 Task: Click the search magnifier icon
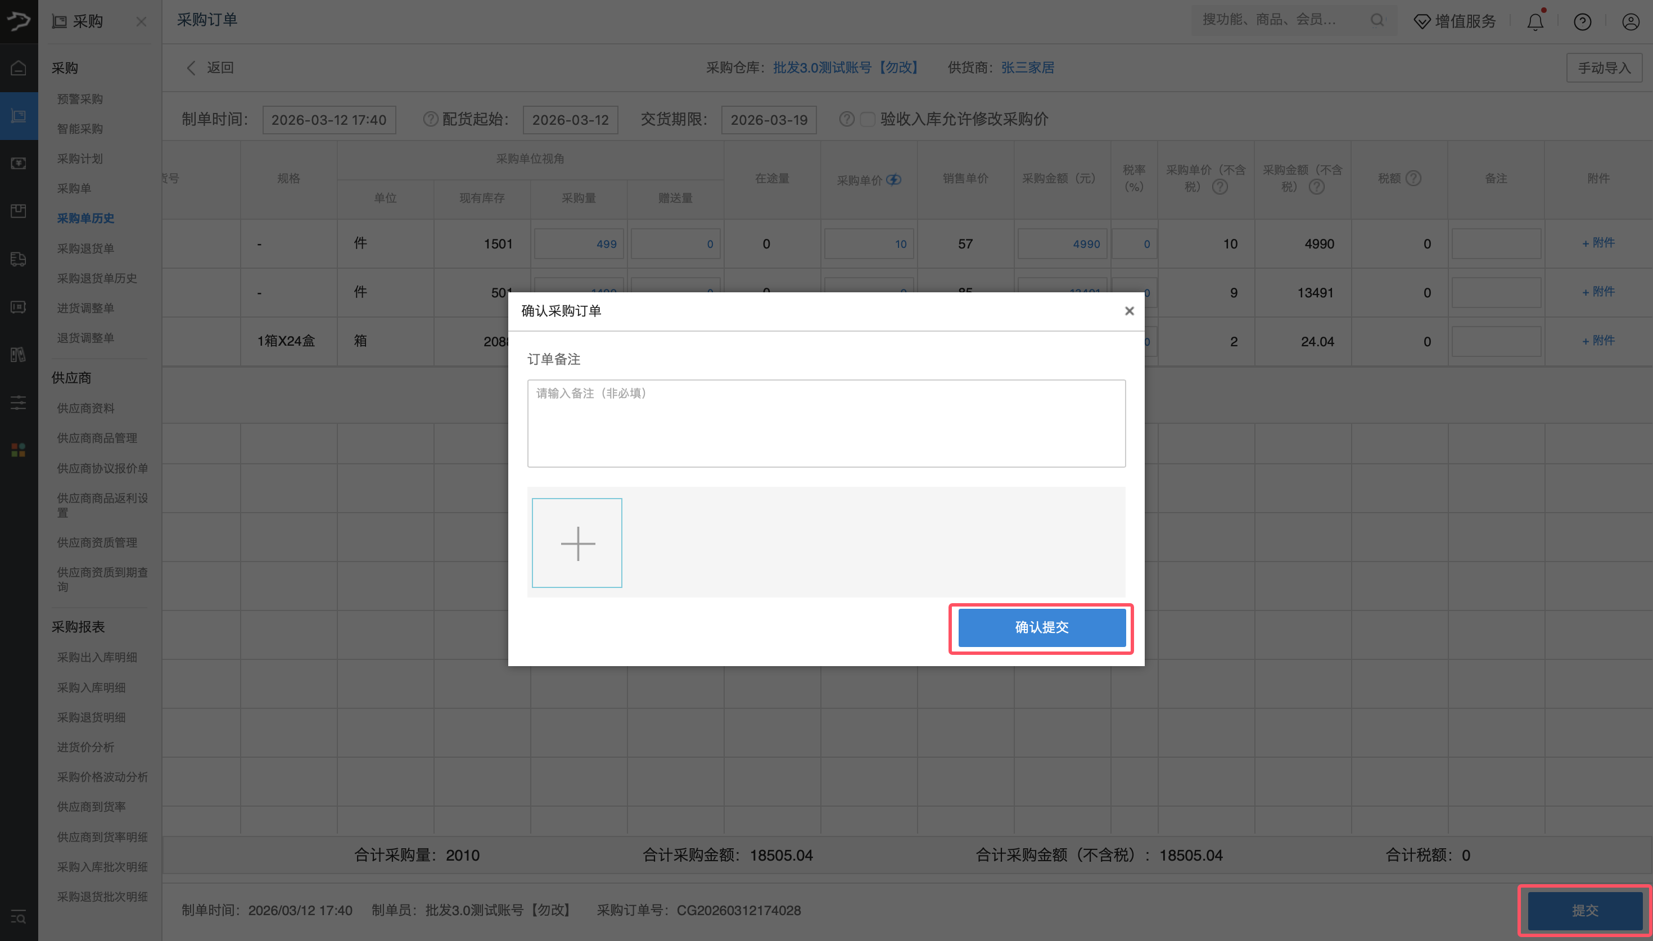coord(1376,20)
